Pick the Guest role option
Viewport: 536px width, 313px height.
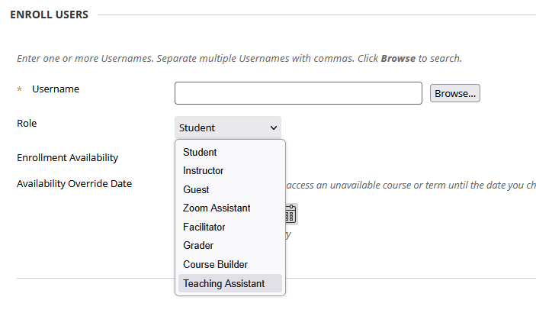click(x=196, y=189)
